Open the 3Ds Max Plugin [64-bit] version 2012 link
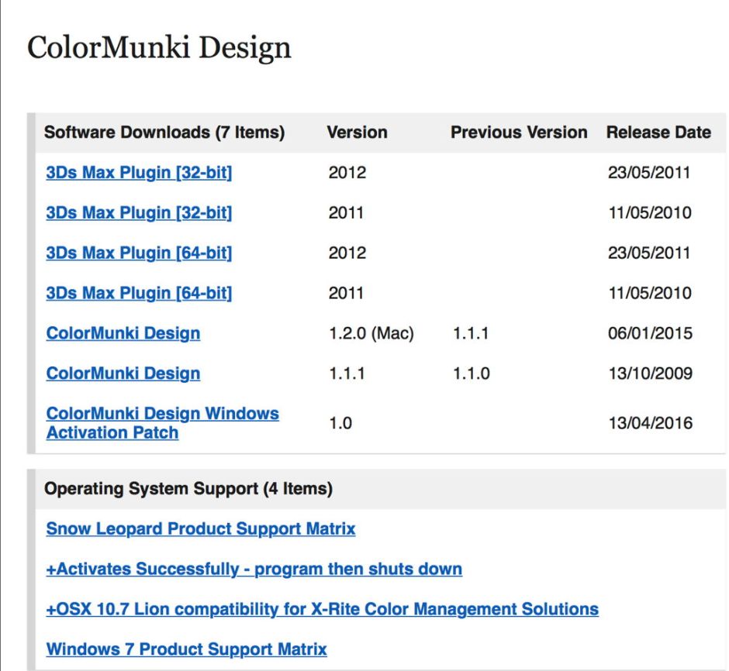The image size is (729, 671). click(140, 253)
